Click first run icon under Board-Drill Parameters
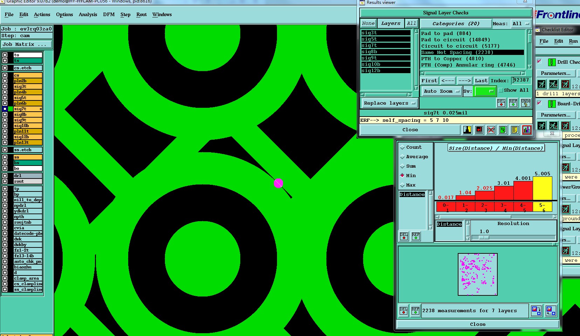The height and width of the screenshot is (336, 580). (542, 126)
